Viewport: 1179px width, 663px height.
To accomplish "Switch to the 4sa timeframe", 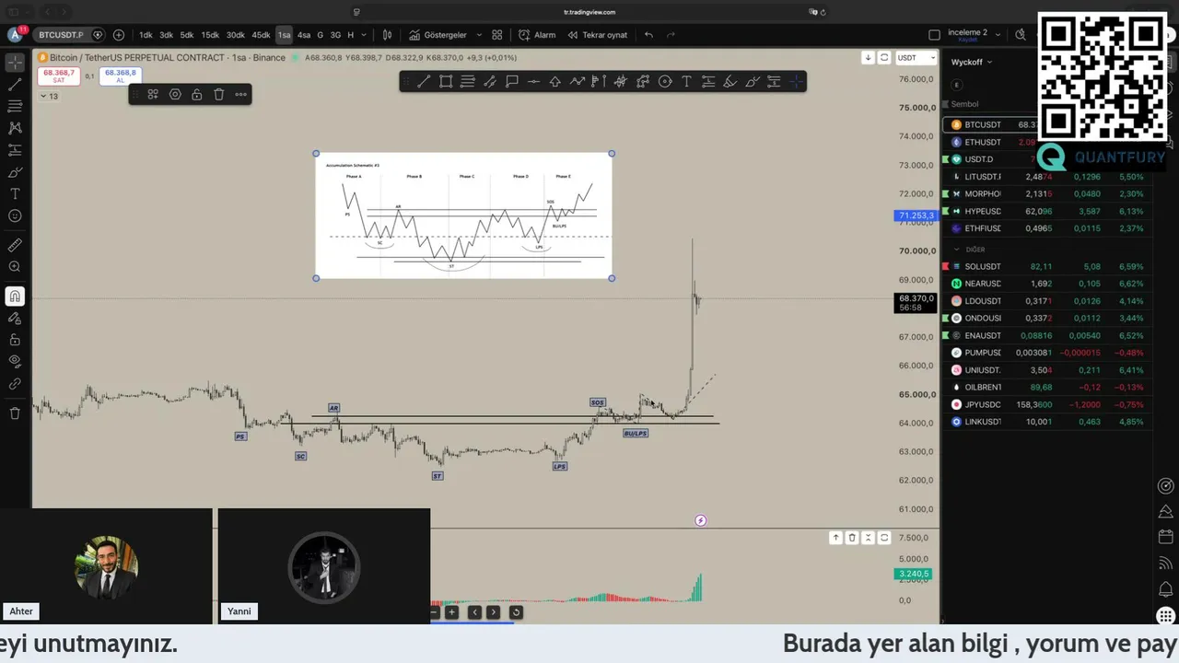I will (x=304, y=35).
